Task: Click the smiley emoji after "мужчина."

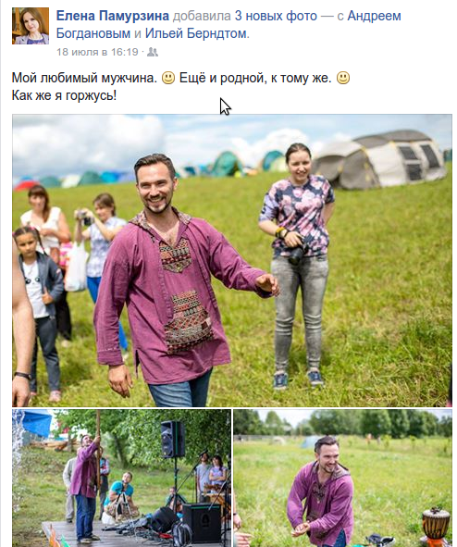Action: click(x=168, y=78)
